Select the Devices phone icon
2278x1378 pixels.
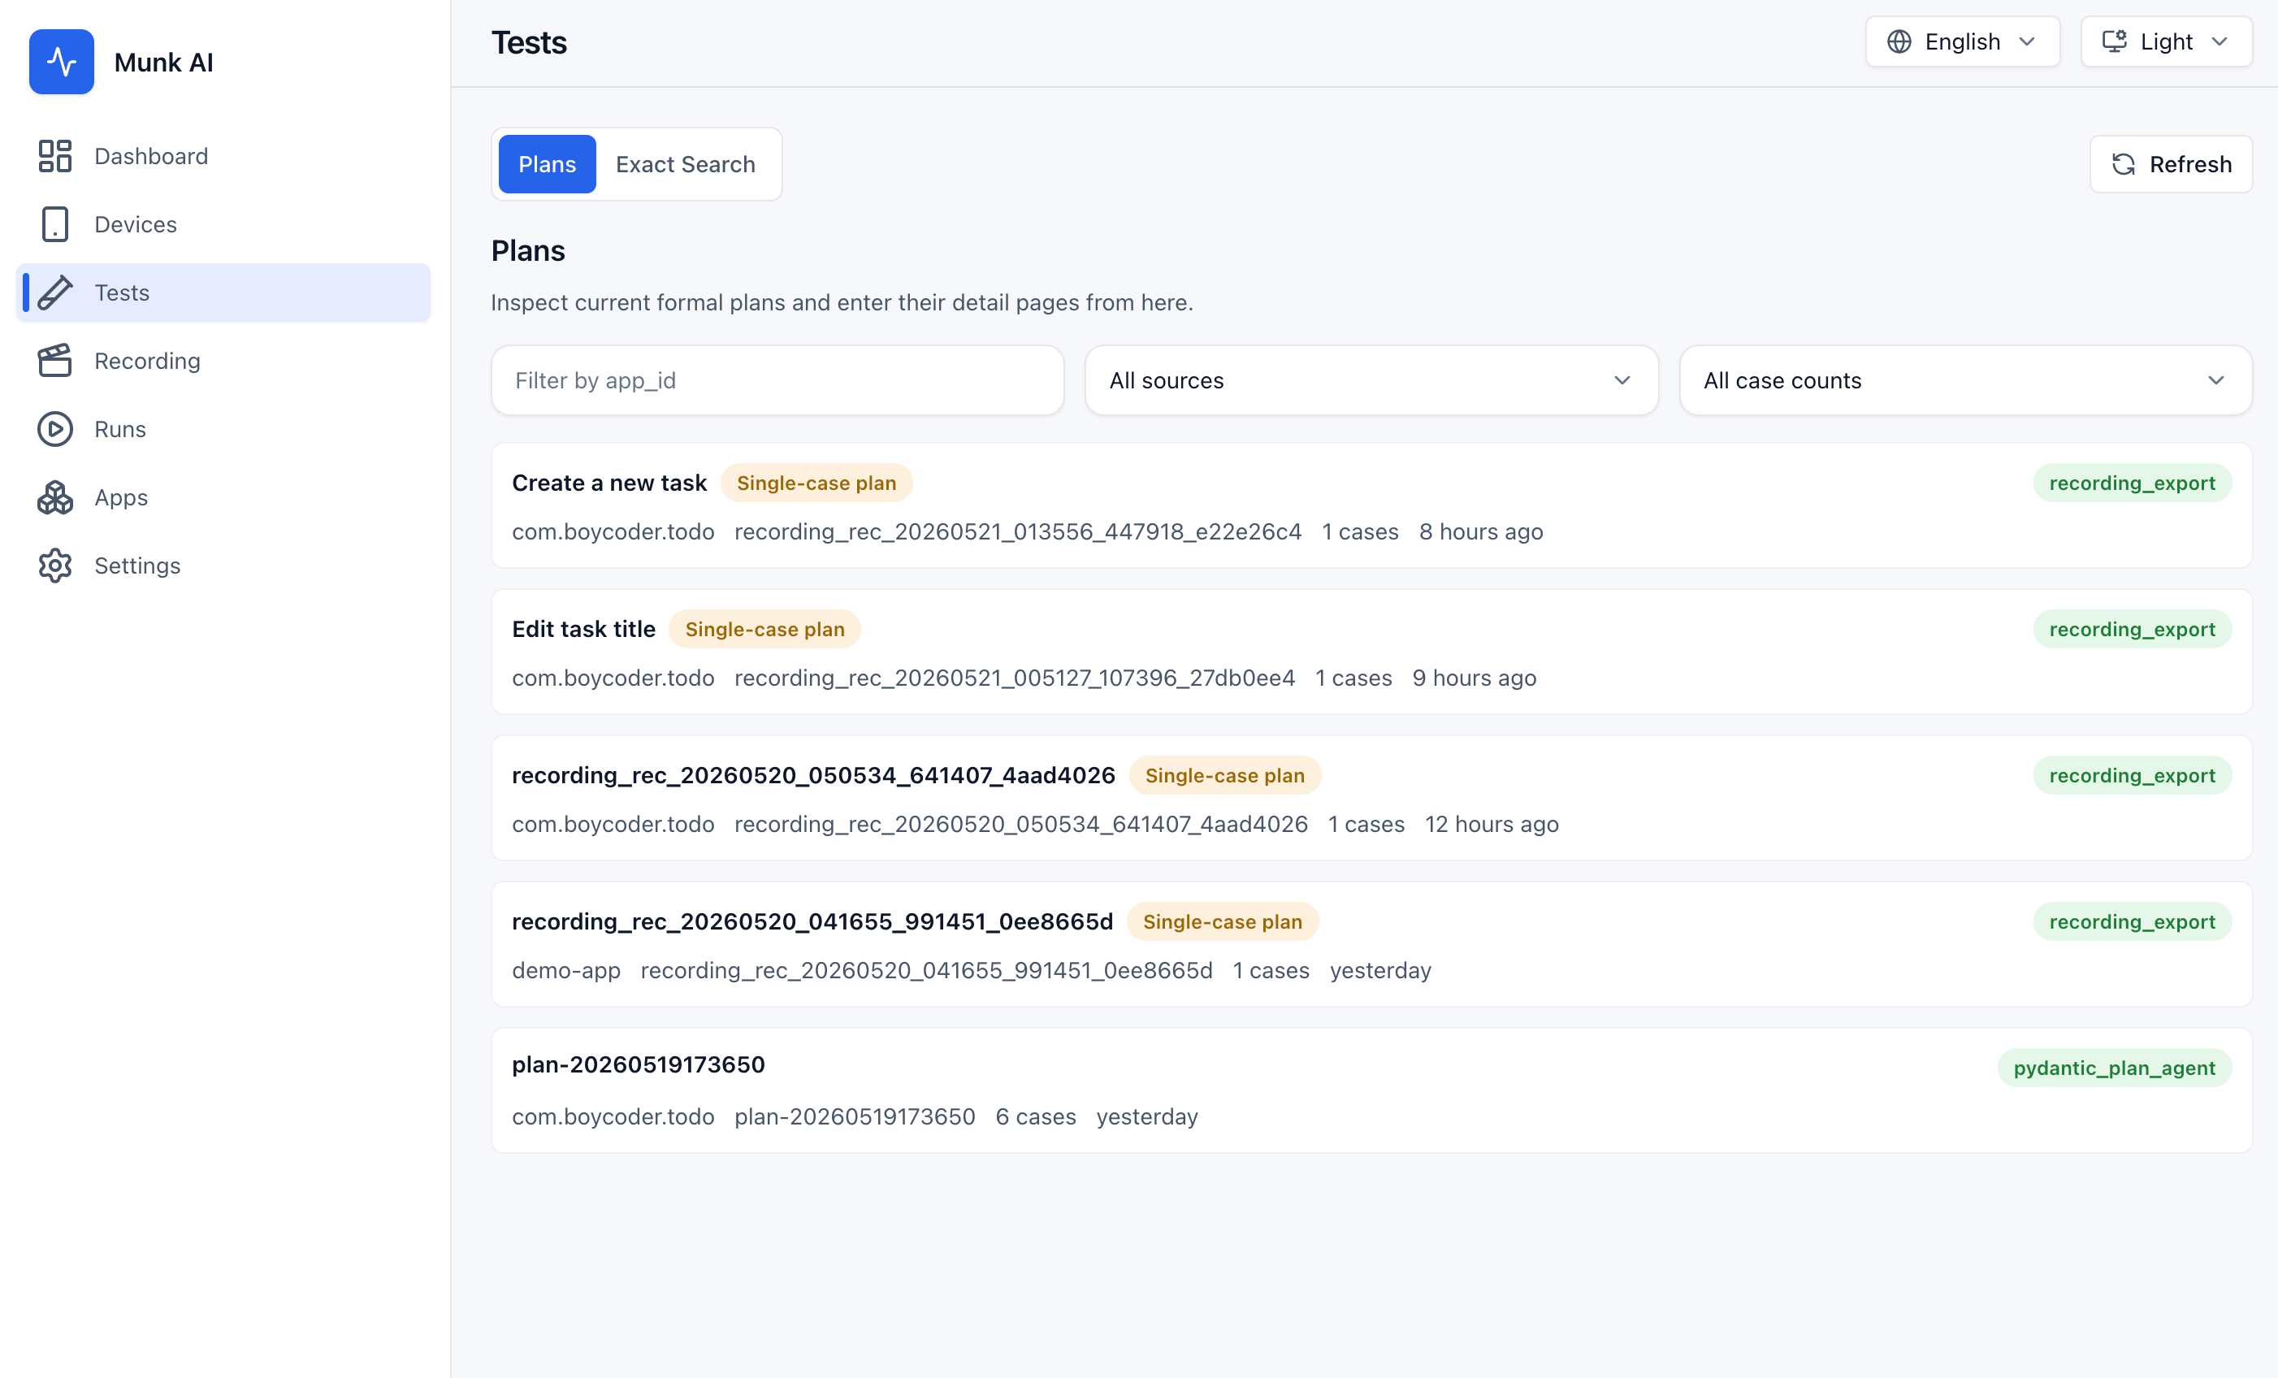pos(54,225)
